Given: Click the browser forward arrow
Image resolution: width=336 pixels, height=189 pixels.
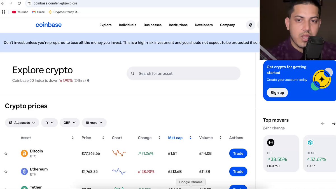Looking at the screenshot, I should click(x=11, y=3).
